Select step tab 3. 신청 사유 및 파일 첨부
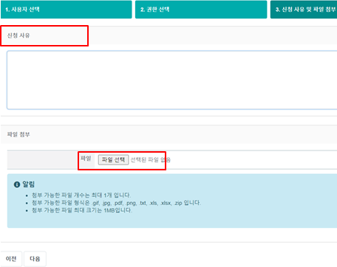Viewport: 337px width, 267px height. (x=304, y=10)
